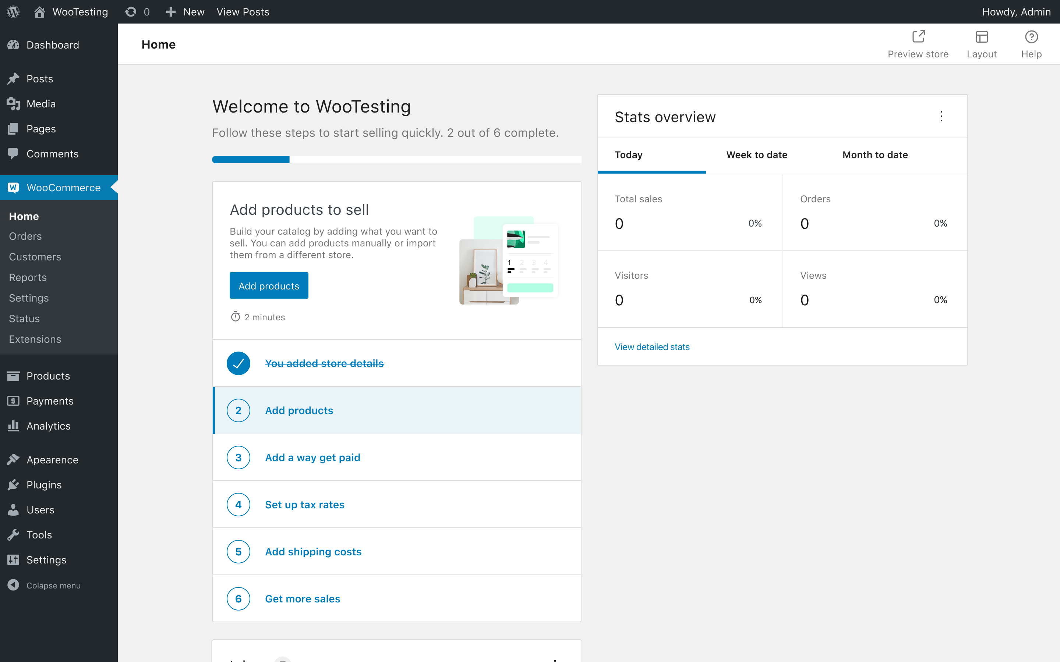1060x662 pixels.
Task: Open the Stats overview options menu
Action: 941,117
